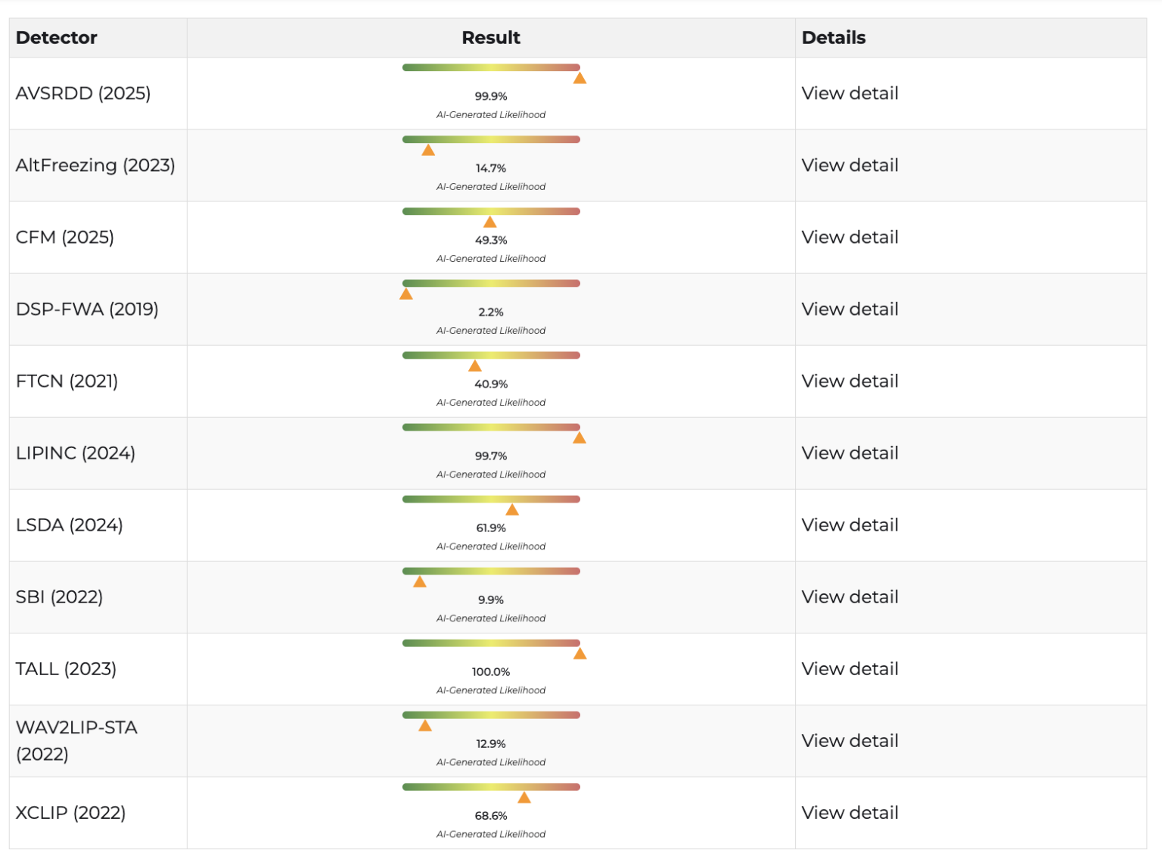
Task: Click the Detector column header
Action: click(x=57, y=38)
